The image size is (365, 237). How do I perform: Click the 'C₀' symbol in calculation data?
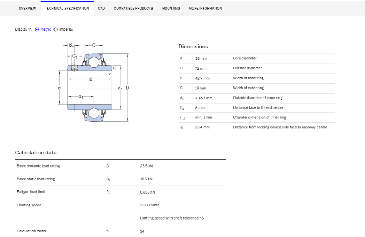(108, 179)
